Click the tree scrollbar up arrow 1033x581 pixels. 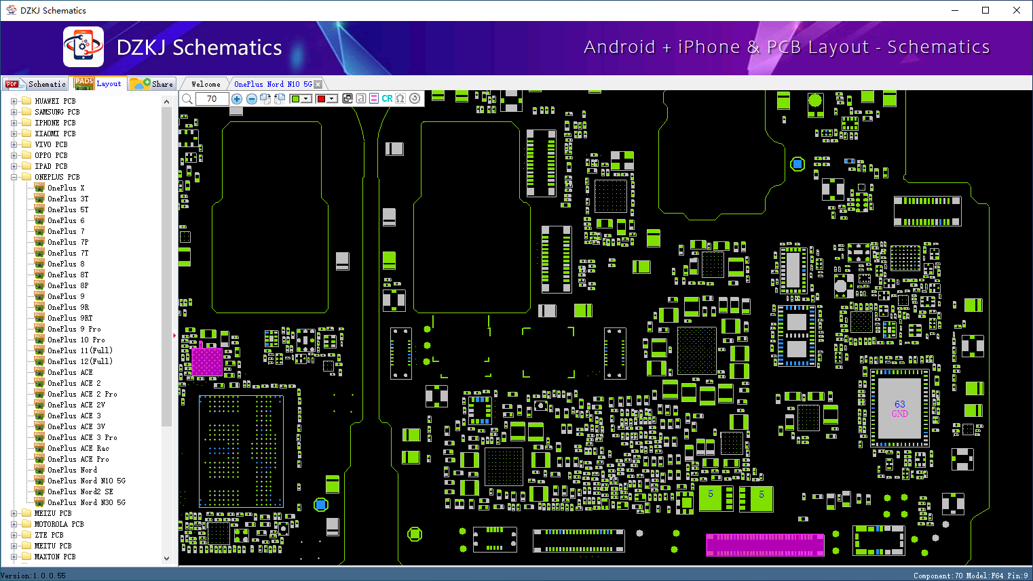coord(166,102)
